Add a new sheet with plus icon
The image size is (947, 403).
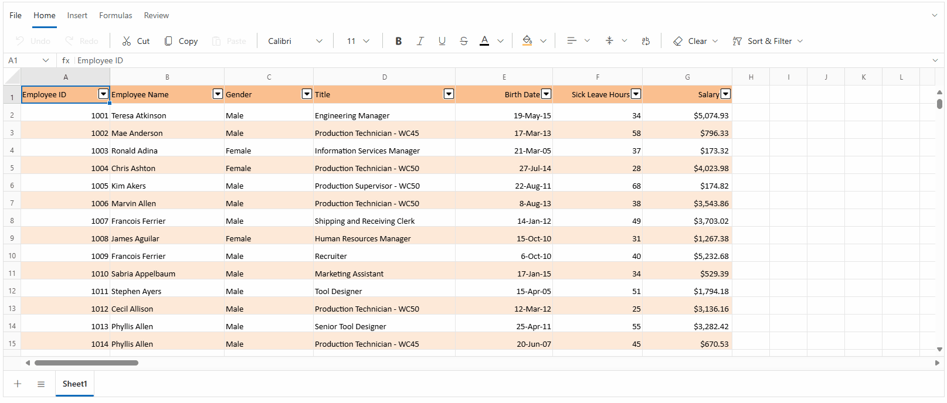tap(18, 384)
